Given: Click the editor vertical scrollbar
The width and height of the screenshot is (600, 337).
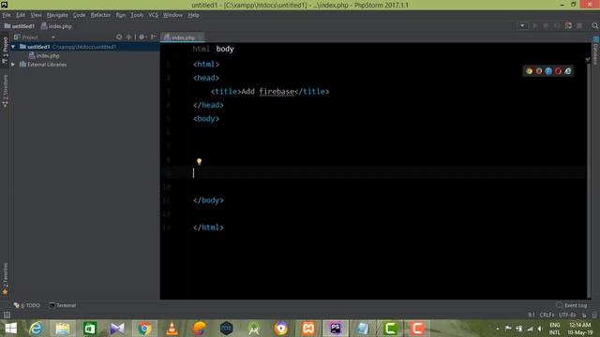Looking at the screenshot, I should coord(589,180).
